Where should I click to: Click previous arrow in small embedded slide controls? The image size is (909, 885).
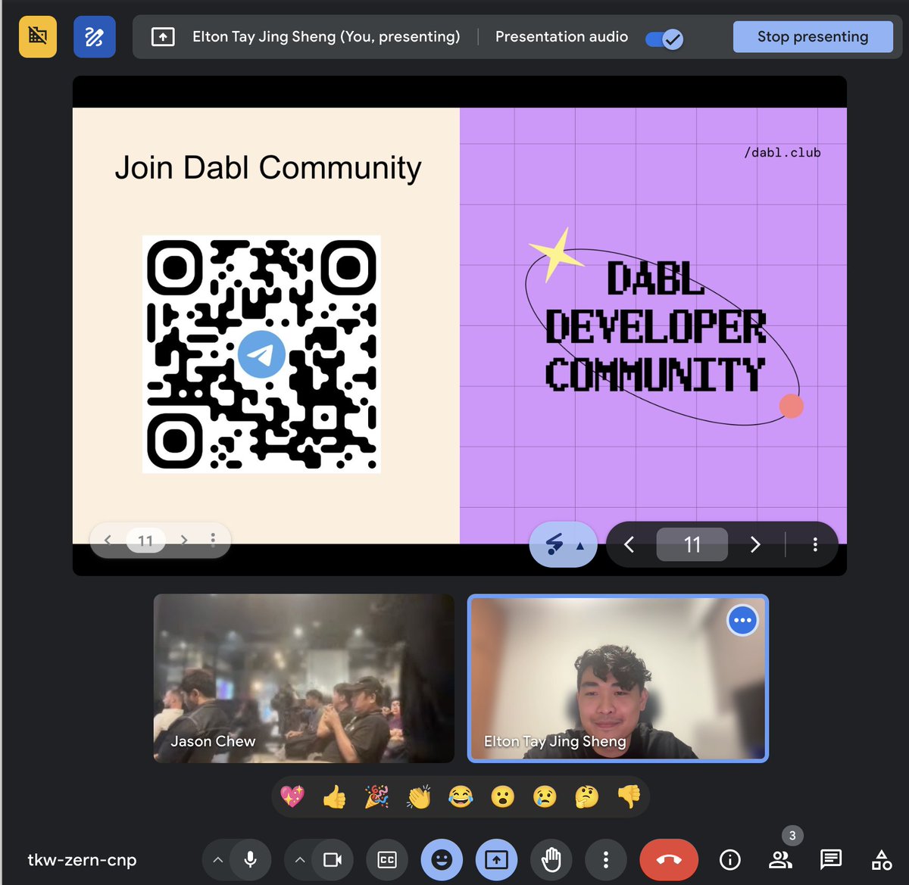pyautogui.click(x=108, y=540)
